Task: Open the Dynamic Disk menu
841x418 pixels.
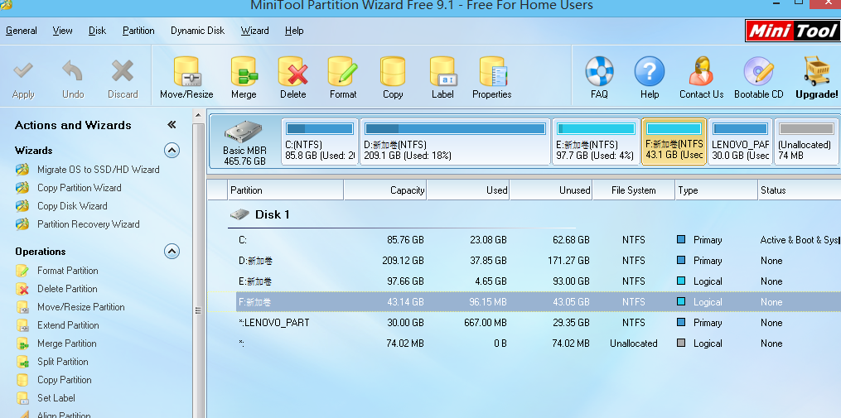Action: pos(197,31)
